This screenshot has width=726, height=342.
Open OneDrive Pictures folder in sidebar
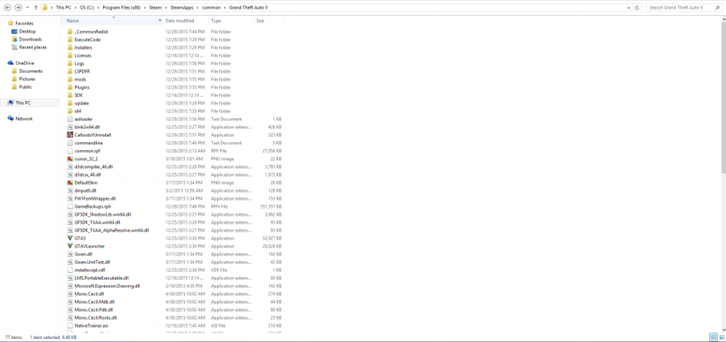[27, 79]
